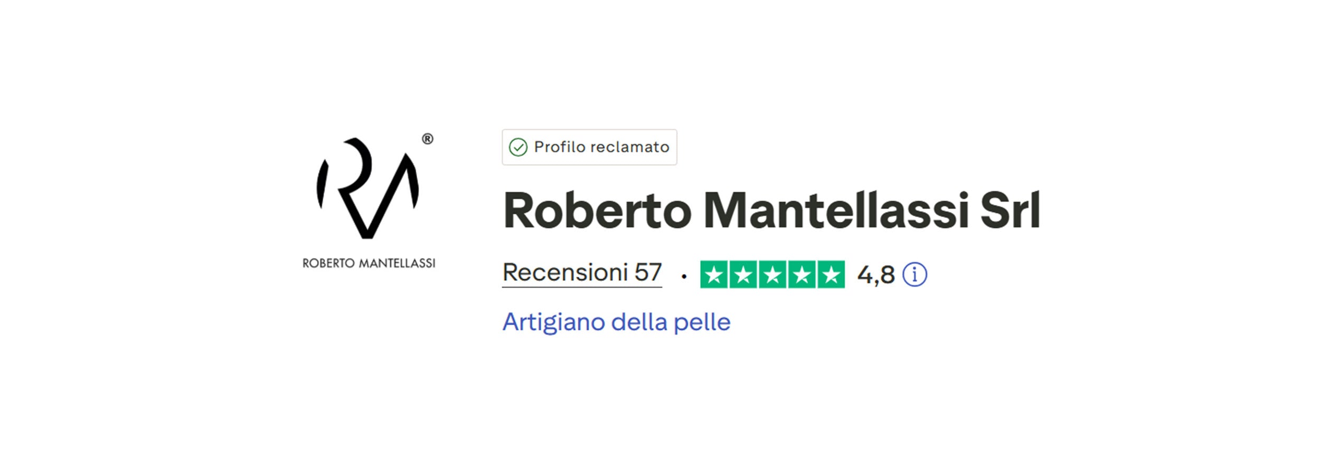Click the Profilo reclamato badge label
The height and width of the screenshot is (475, 1320).
pos(601,147)
